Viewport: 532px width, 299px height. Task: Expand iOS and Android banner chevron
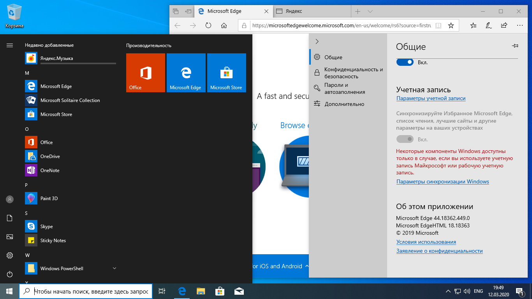pyautogui.click(x=307, y=266)
